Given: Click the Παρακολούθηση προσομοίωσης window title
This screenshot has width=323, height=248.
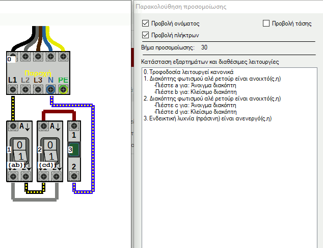Looking at the screenshot, I should point(180,7).
